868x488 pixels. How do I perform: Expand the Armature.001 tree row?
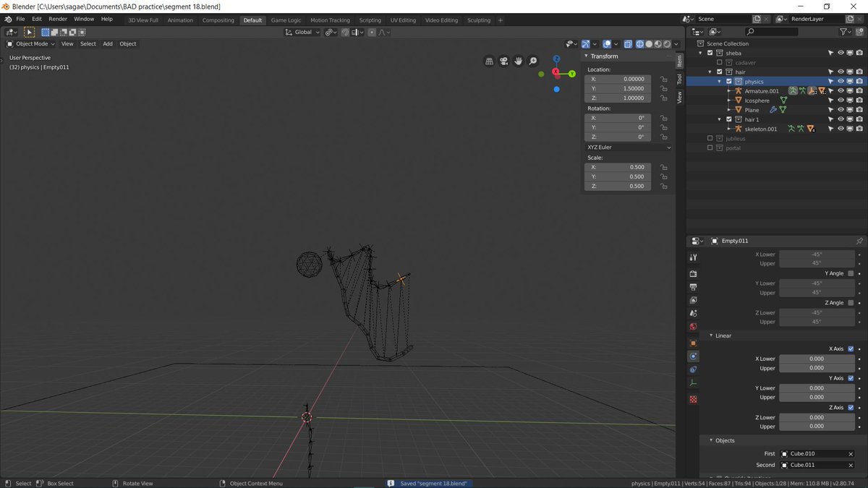click(x=729, y=91)
